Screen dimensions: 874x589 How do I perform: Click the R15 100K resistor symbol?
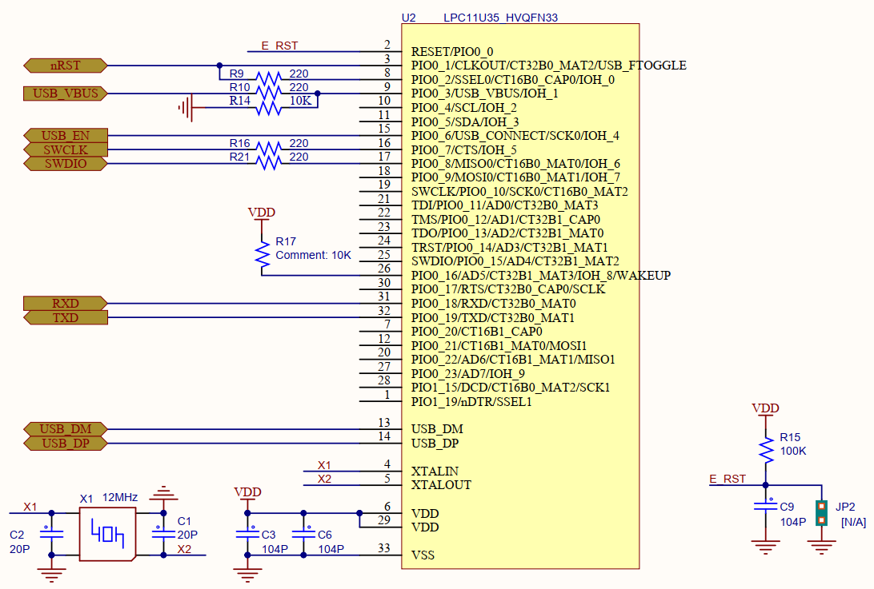pyautogui.click(x=767, y=450)
